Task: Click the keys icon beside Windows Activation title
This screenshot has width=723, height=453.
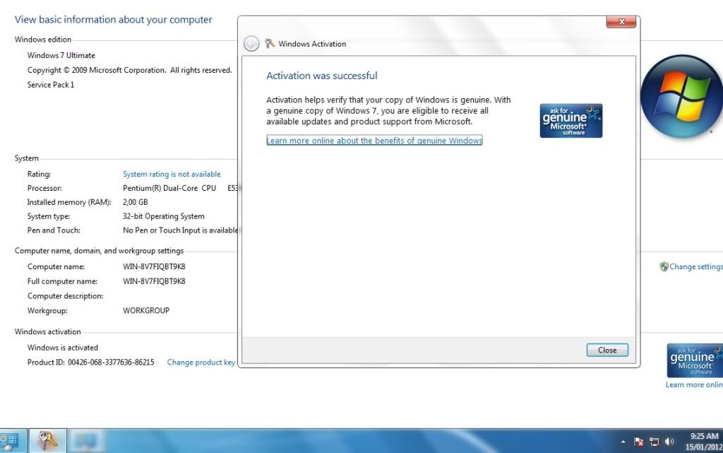Action: [x=270, y=43]
